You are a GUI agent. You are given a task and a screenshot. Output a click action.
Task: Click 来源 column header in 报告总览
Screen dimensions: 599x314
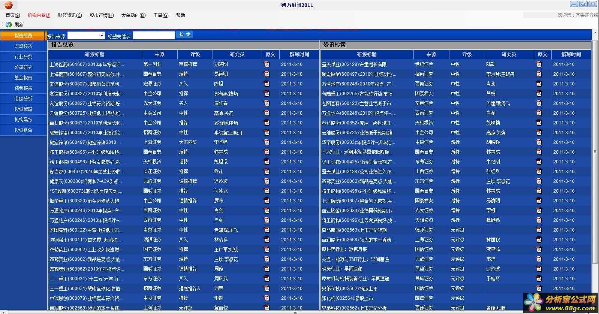click(159, 54)
